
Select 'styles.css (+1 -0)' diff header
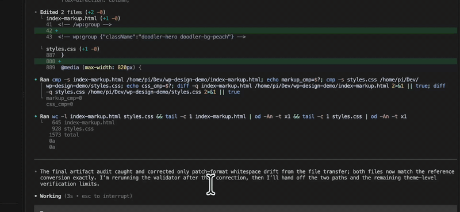pos(73,49)
